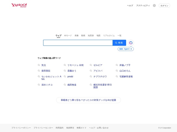
Task: Search trending word 山口めろん
Action: point(125,71)
